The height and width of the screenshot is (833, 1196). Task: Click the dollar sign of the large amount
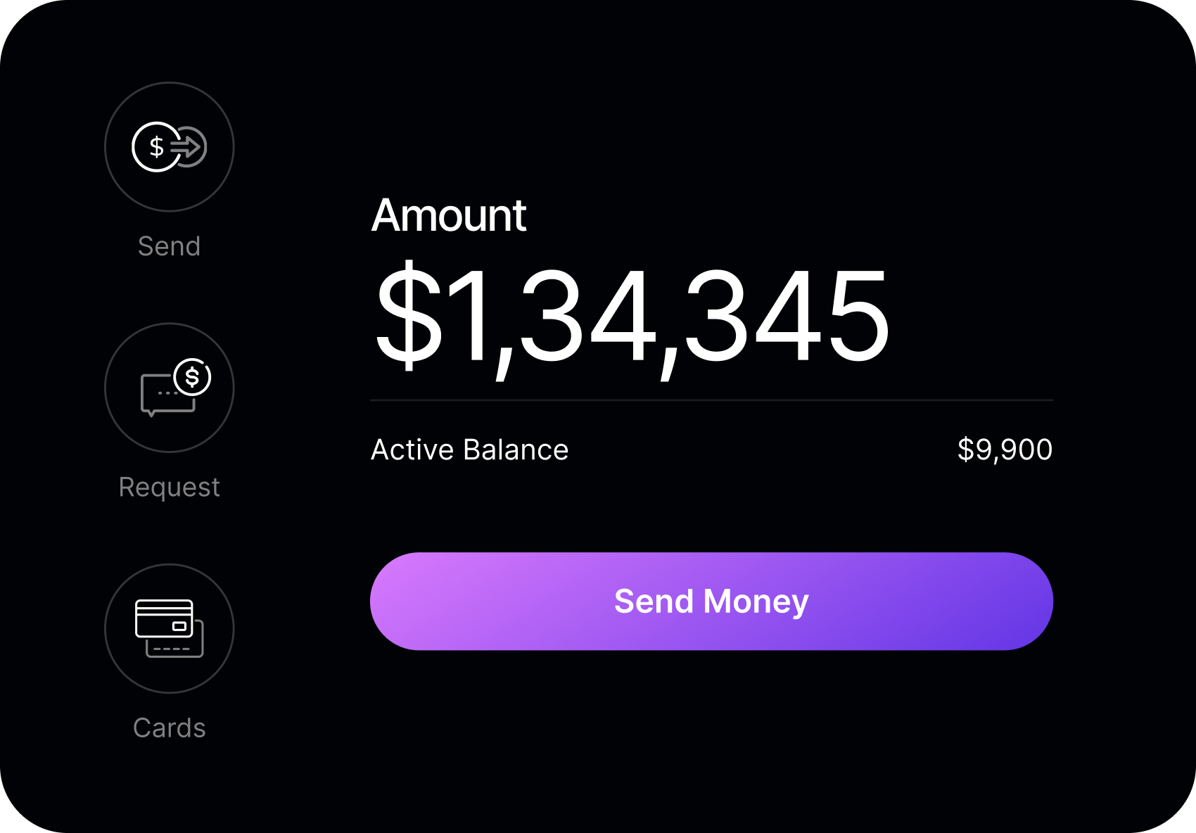pos(409,315)
